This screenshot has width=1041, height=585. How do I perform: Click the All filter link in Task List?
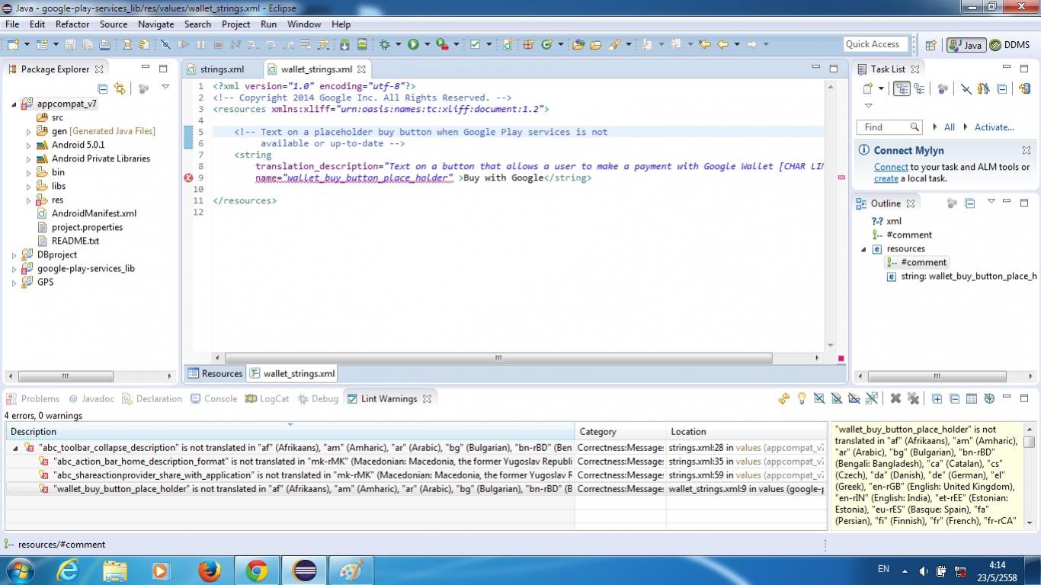pyautogui.click(x=950, y=127)
